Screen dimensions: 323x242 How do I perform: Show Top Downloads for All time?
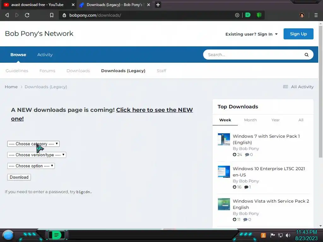tap(301, 120)
